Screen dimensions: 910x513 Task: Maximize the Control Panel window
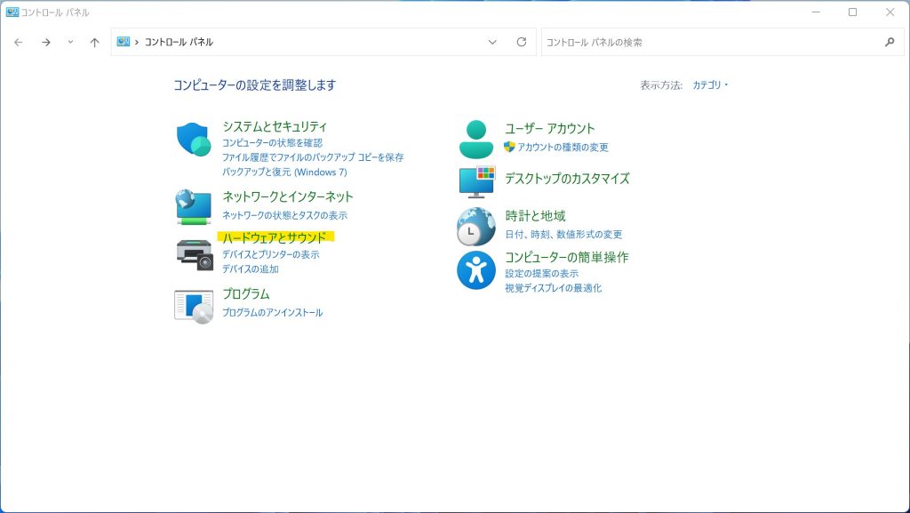pos(852,12)
